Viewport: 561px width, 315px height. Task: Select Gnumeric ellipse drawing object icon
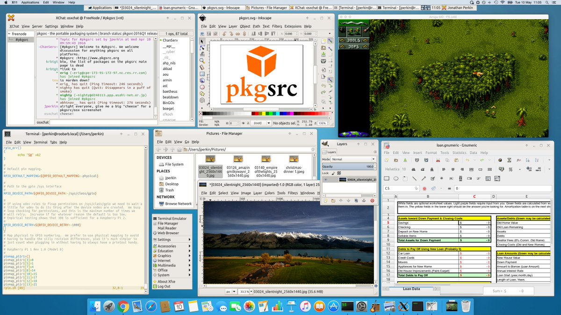click(x=396, y=178)
